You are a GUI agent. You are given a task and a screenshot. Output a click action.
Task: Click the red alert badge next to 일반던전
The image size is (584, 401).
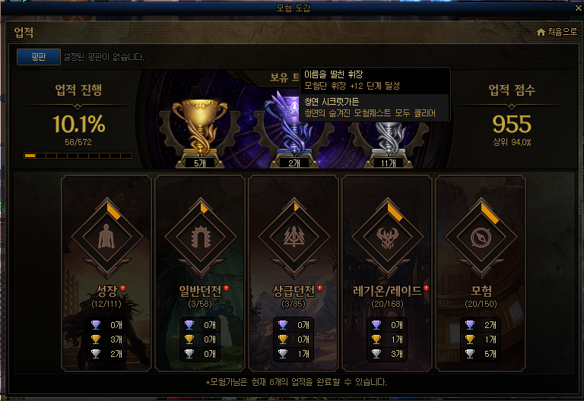click(226, 288)
